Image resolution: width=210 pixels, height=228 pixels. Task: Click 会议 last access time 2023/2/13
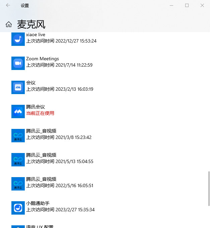pos(60,89)
